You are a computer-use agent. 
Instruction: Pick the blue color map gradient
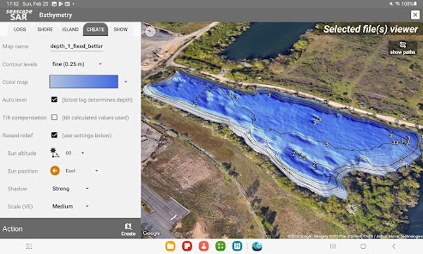tap(84, 82)
